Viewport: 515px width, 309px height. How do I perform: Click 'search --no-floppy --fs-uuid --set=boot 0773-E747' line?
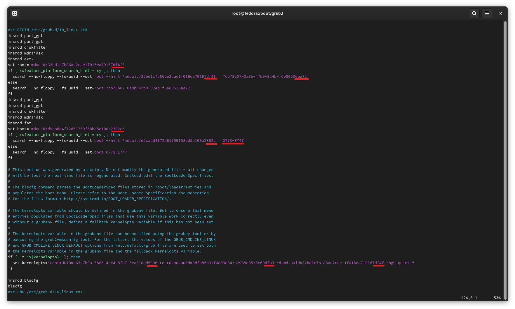(x=70, y=152)
